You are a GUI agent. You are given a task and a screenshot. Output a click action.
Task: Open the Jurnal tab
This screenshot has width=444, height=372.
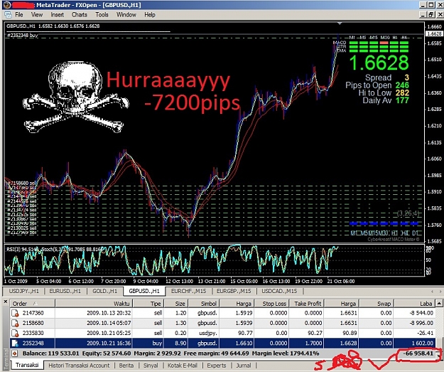point(244,366)
